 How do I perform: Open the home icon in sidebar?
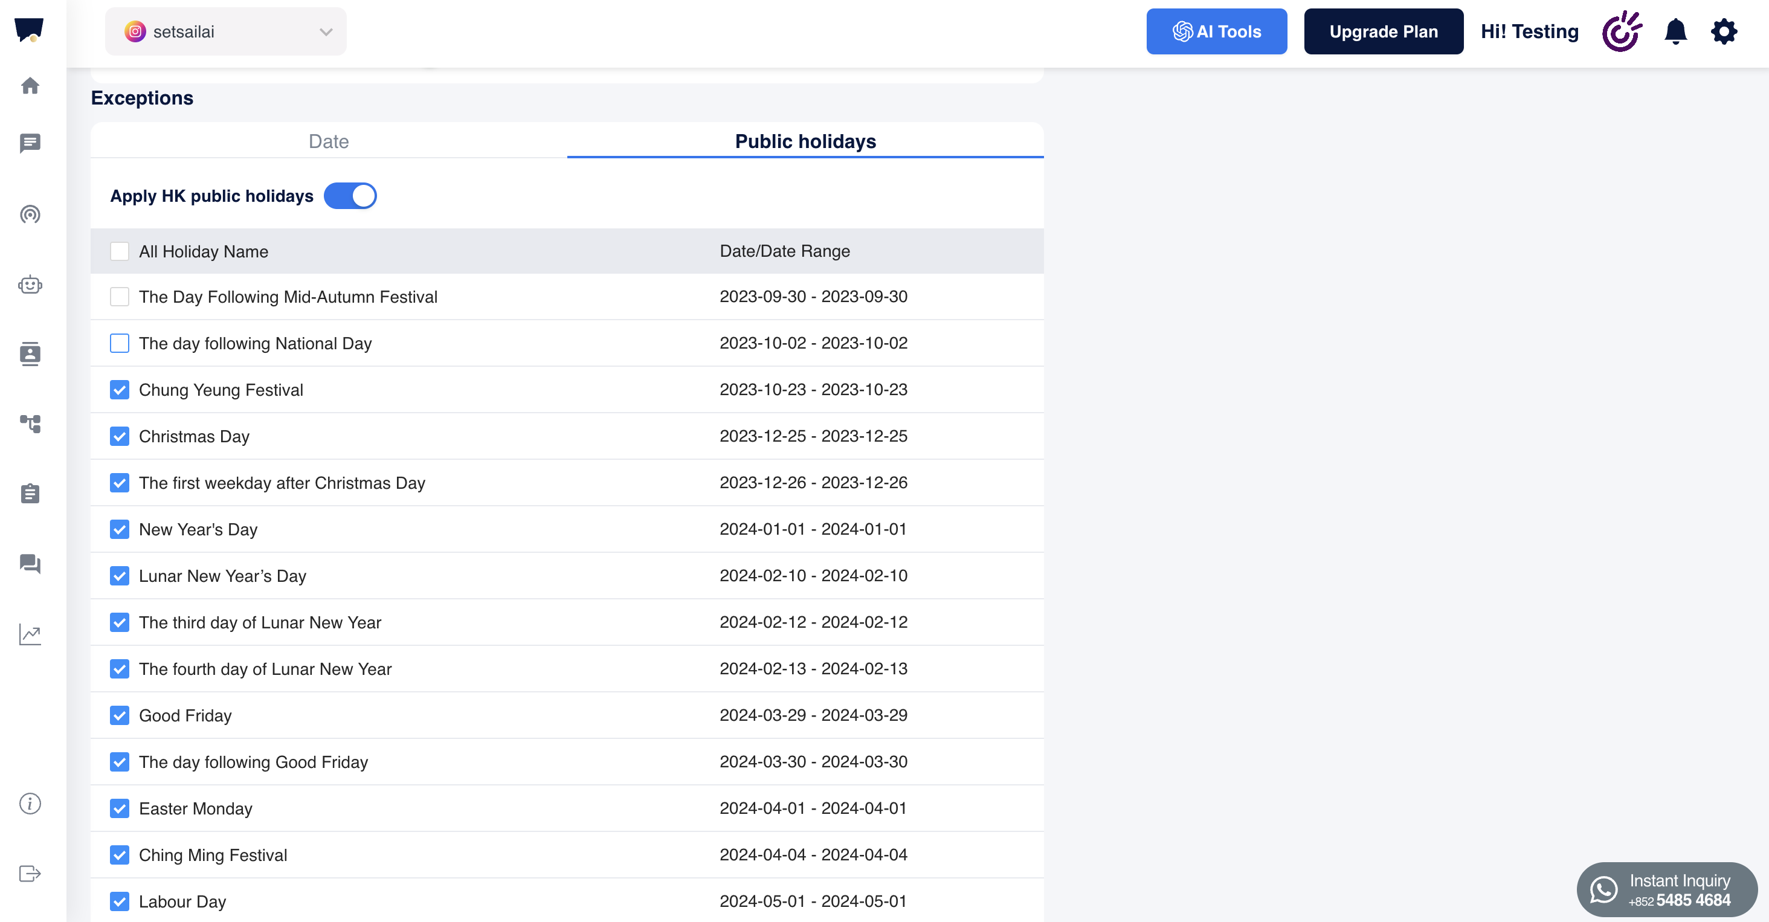pos(30,86)
